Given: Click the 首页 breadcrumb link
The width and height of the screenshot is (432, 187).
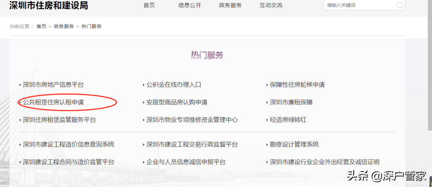Looking at the screenshot, I should pyautogui.click(x=42, y=26).
